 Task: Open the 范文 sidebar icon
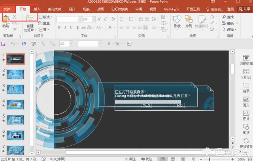246,102
